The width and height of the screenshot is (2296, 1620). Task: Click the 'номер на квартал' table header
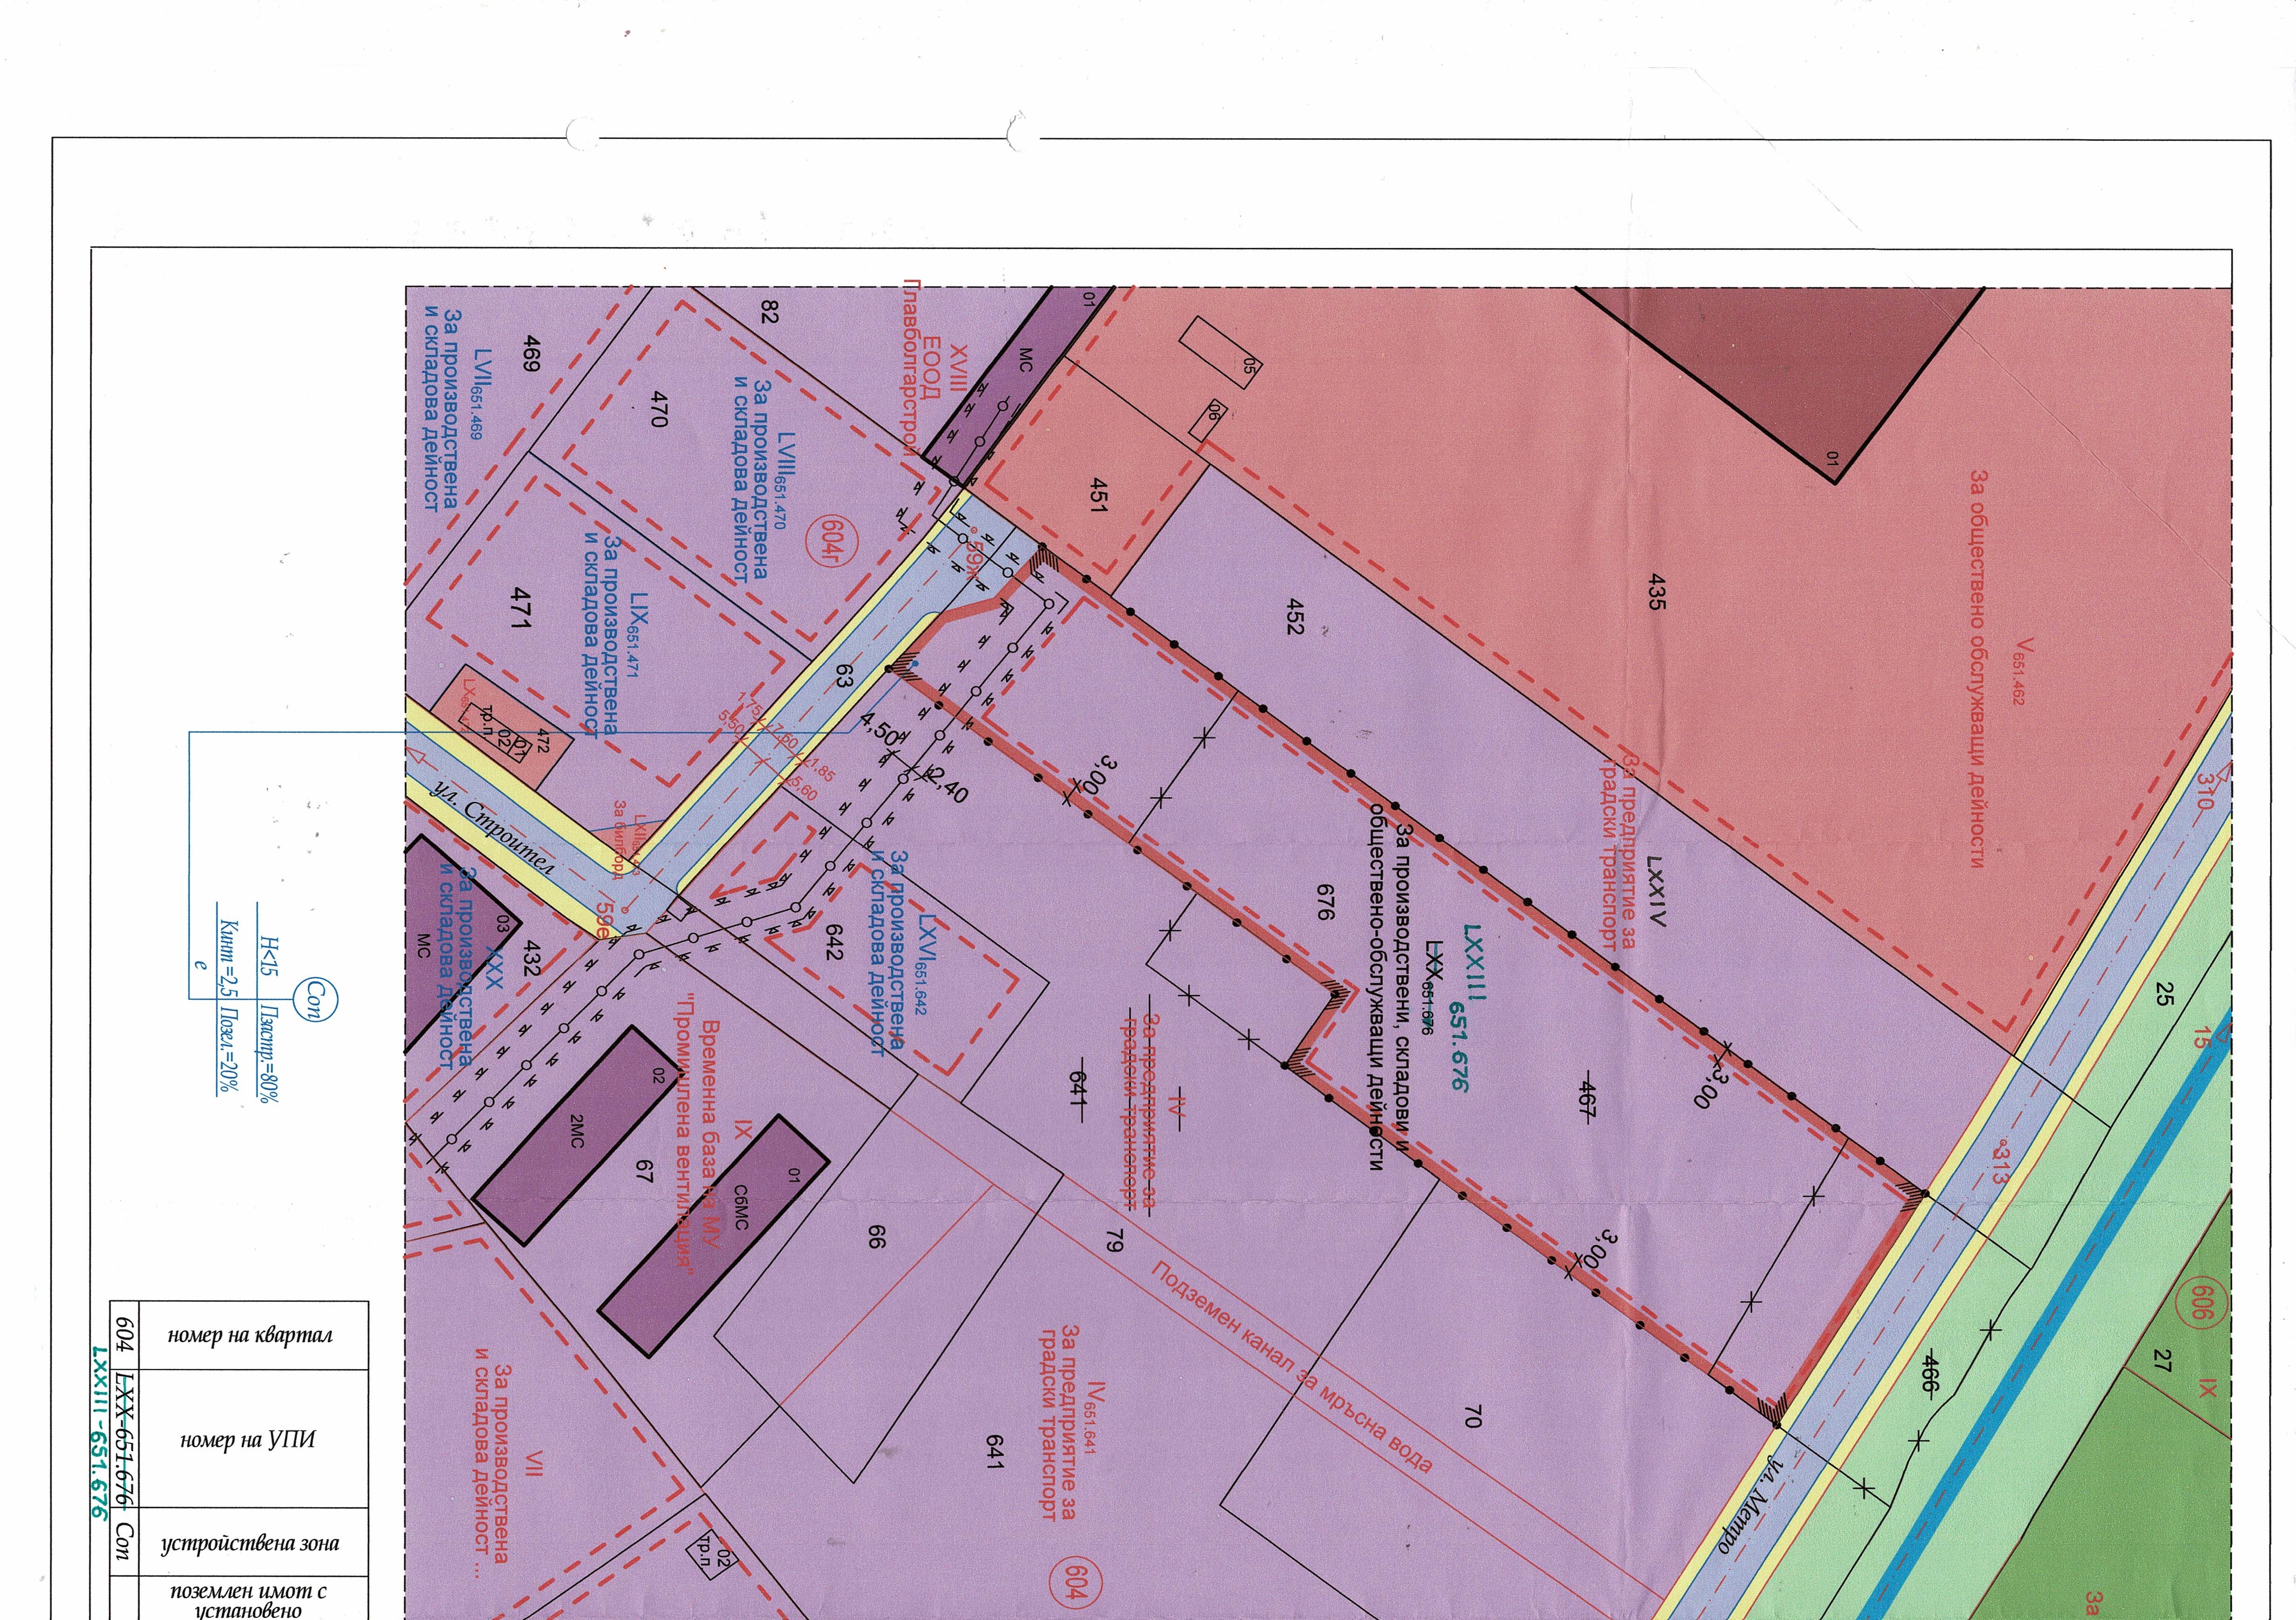[250, 1335]
